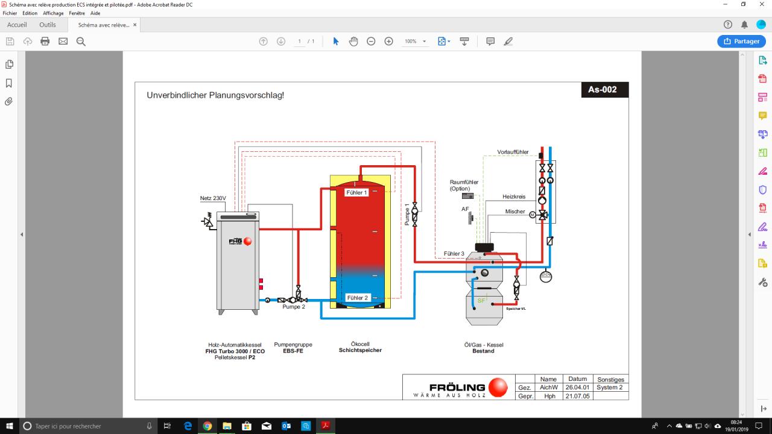Screen dimensions: 772x434
Task: Click the Windows Start button
Action: click(9, 426)
